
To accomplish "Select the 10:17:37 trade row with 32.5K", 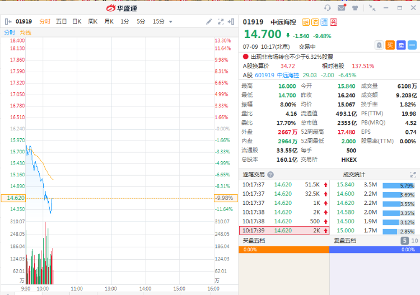I will click(284, 194).
